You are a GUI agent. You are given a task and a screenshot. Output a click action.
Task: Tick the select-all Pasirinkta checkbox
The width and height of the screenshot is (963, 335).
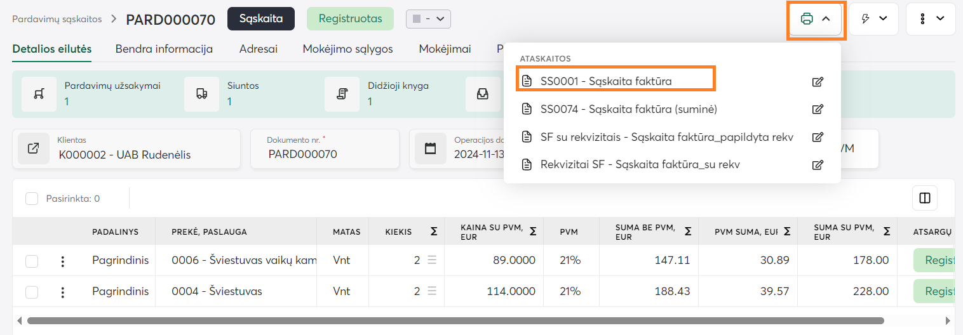32,199
